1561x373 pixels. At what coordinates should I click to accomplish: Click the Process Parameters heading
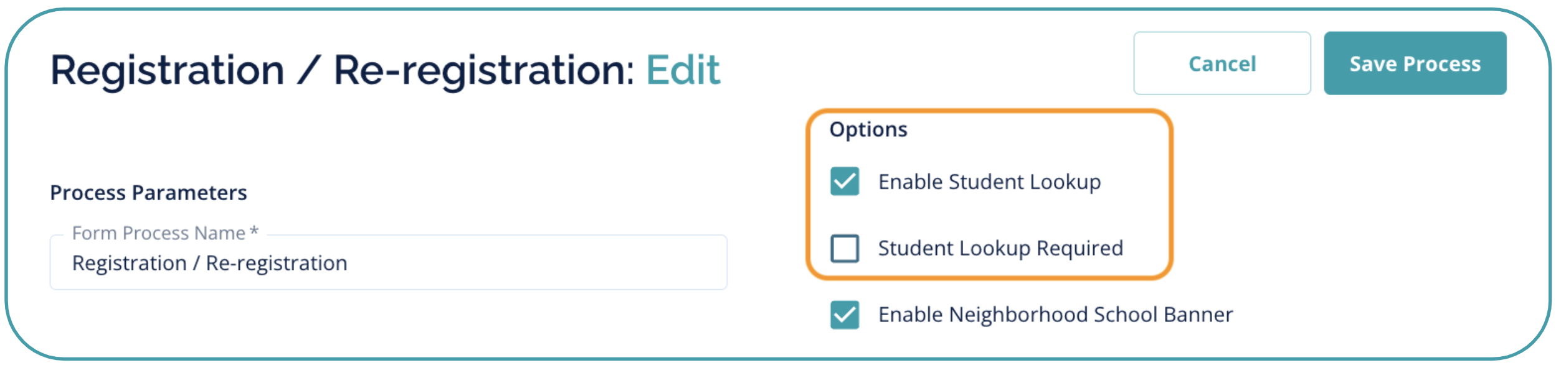[148, 193]
